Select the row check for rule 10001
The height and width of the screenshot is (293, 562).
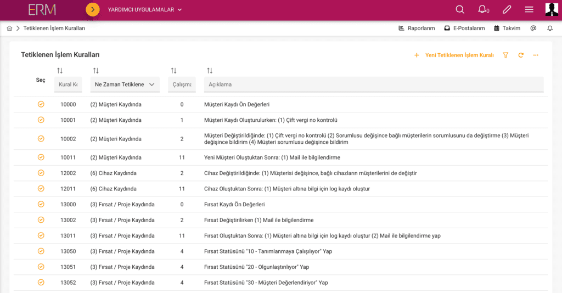(41, 120)
